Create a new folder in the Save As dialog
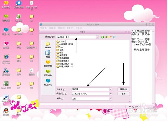Screen dimensions: 167x121 click(110, 37)
